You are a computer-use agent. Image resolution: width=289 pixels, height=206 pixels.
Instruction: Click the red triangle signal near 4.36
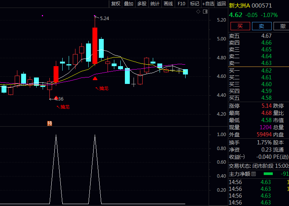56,98
